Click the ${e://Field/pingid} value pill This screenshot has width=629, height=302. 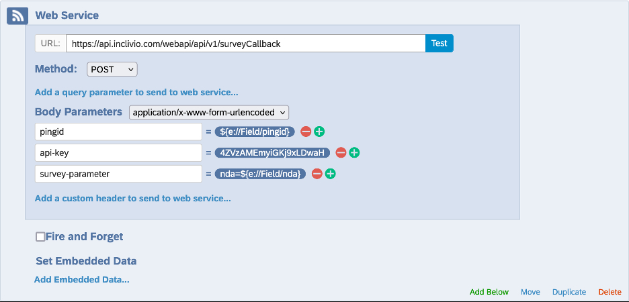[255, 132]
